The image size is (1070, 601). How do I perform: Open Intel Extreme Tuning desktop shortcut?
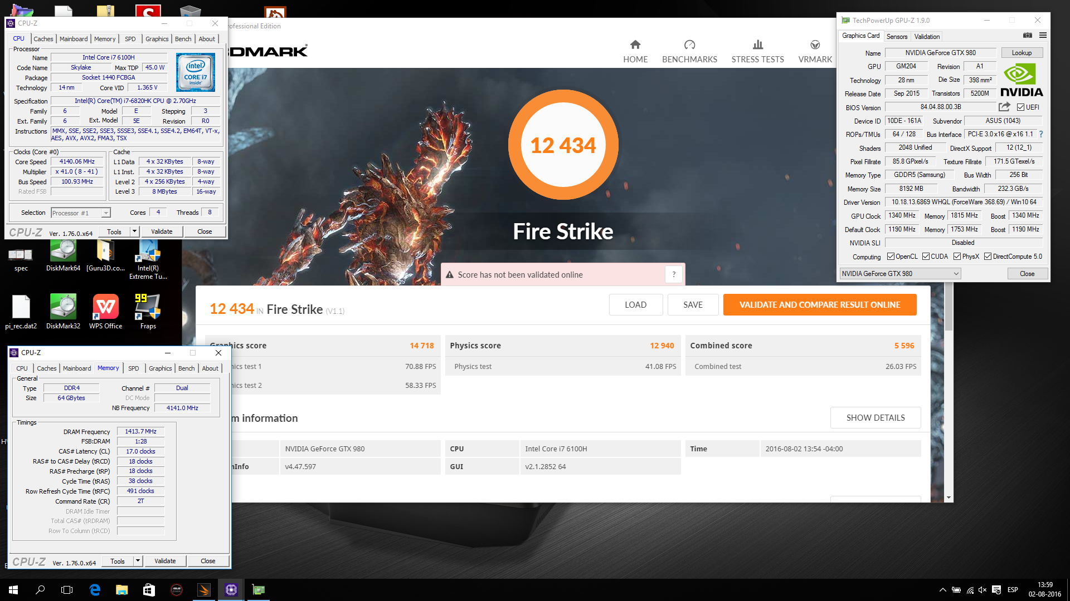(x=148, y=259)
